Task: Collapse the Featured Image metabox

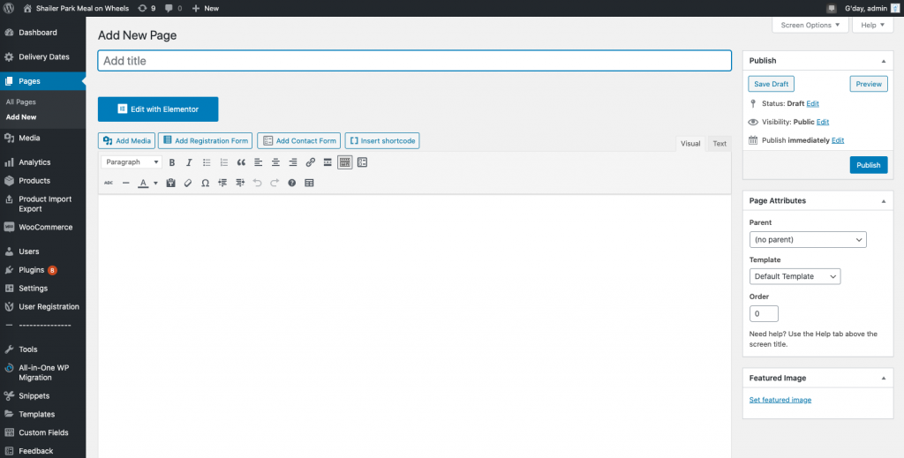Action: tap(883, 379)
